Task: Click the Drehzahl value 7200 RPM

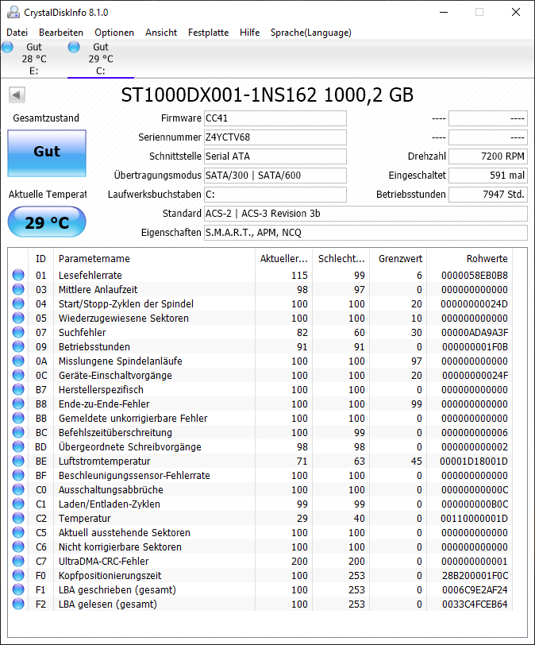Action: (x=488, y=156)
